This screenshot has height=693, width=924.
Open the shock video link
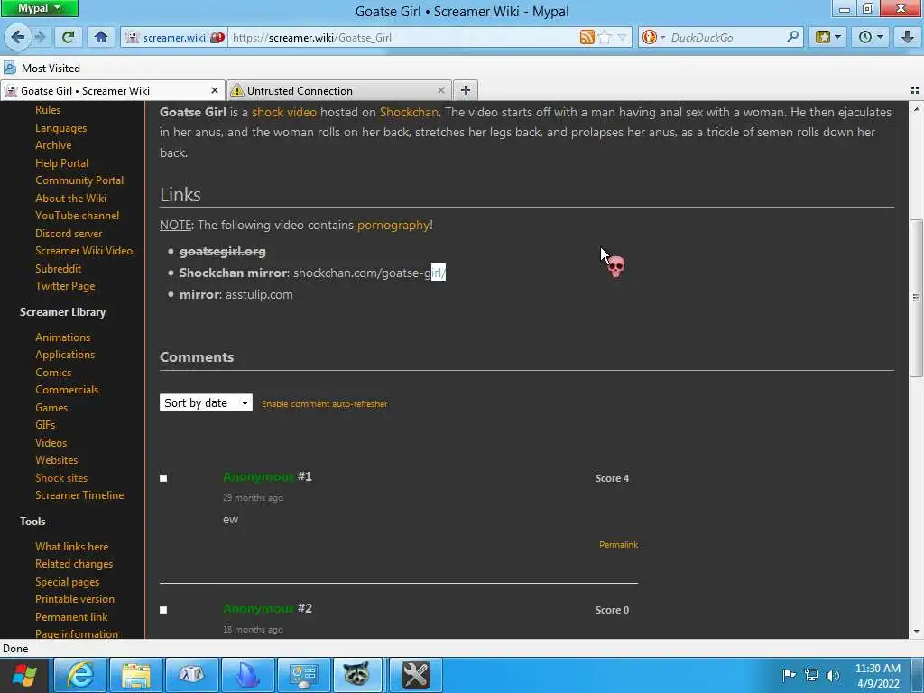point(284,112)
